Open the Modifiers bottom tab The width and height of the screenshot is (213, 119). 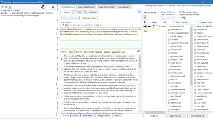[154, 116]
